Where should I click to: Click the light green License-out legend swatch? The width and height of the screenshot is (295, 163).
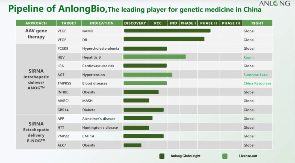(x=225, y=156)
